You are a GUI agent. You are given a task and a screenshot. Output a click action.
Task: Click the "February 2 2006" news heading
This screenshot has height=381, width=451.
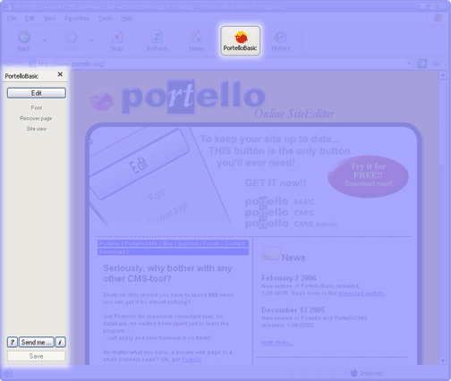point(289,278)
